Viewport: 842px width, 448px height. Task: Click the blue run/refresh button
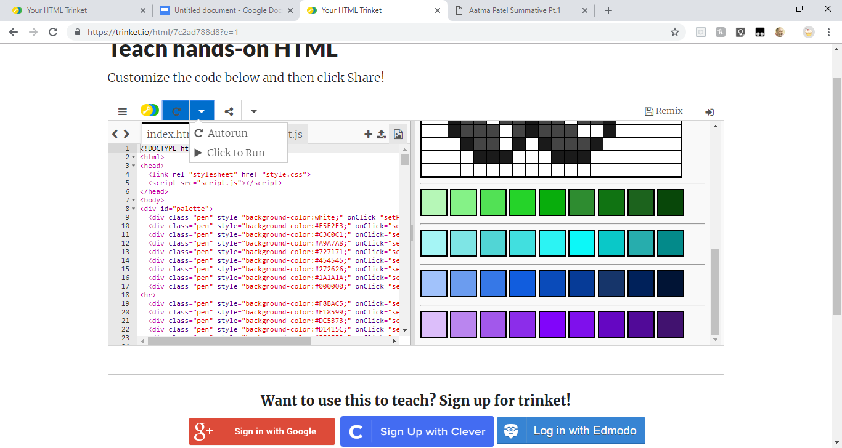(176, 111)
